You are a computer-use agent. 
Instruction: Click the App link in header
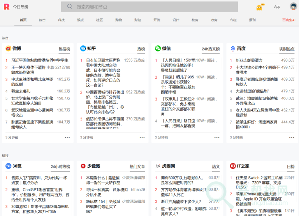pos(277,7)
